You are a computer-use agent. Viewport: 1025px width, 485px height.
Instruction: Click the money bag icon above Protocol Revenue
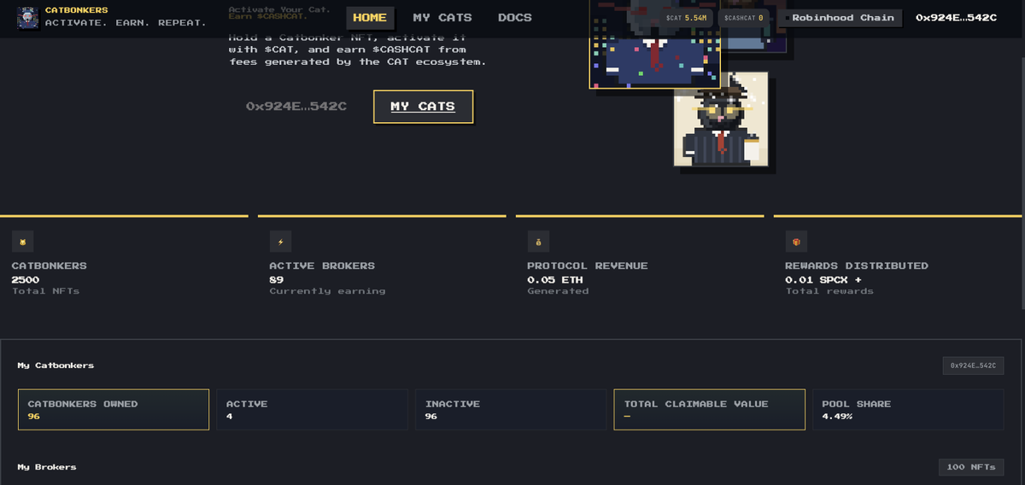click(x=538, y=242)
